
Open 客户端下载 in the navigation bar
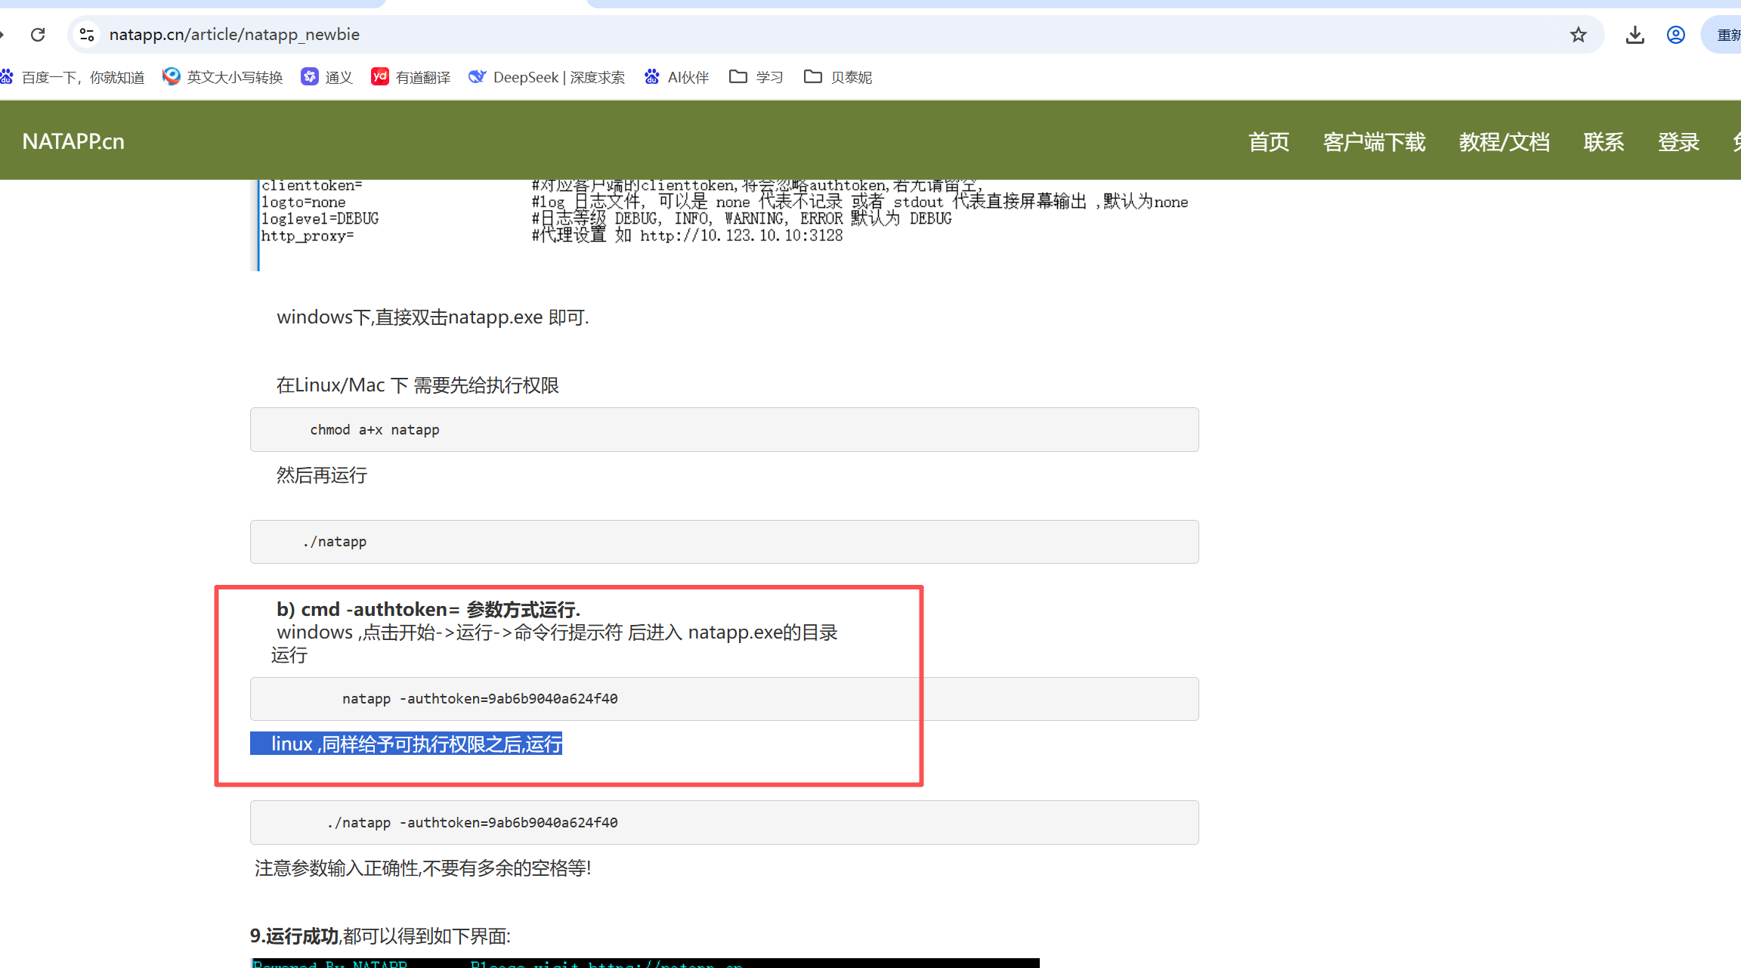coord(1374,142)
